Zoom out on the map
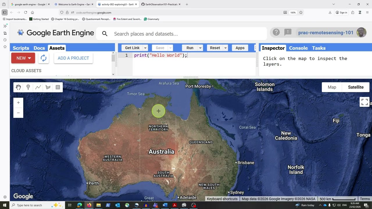Image resolution: width=372 pixels, height=209 pixels. (18, 113)
